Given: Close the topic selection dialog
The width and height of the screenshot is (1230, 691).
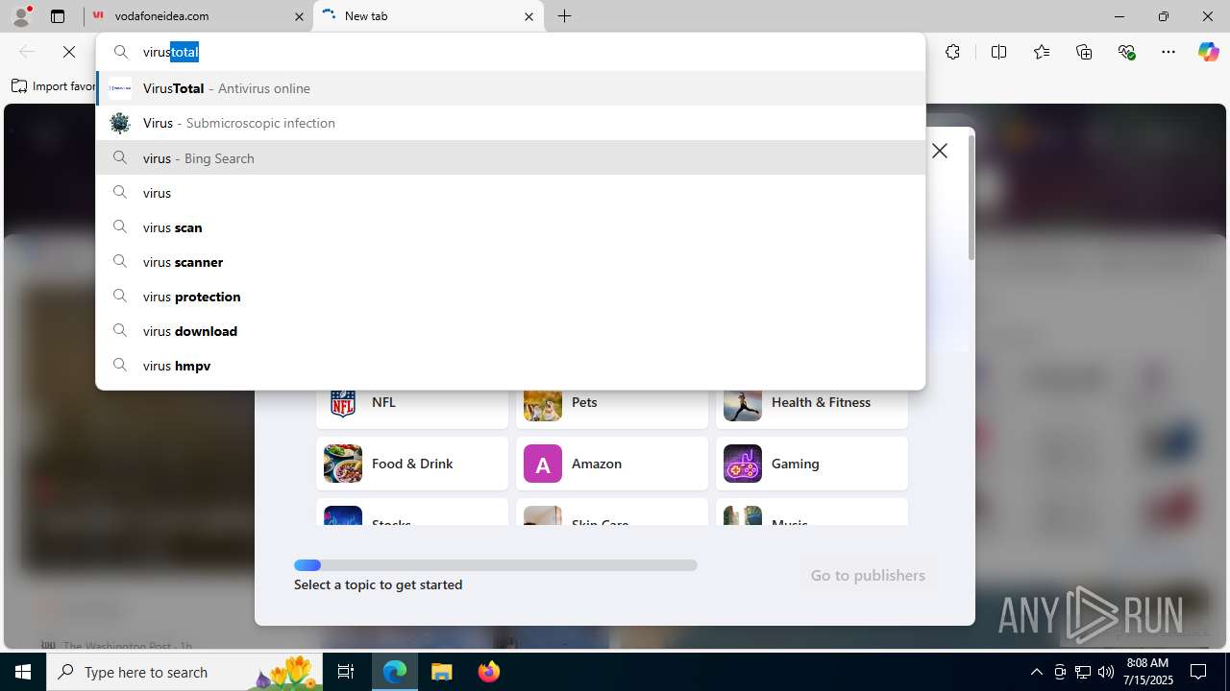Looking at the screenshot, I should click(940, 151).
